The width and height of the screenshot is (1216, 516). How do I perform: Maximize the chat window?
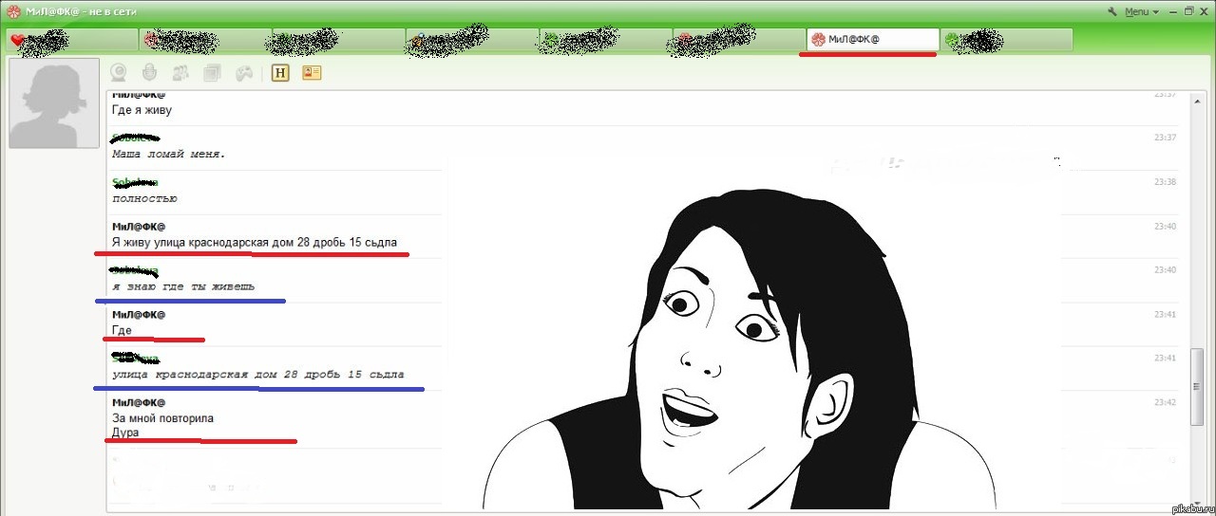[x=1187, y=11]
